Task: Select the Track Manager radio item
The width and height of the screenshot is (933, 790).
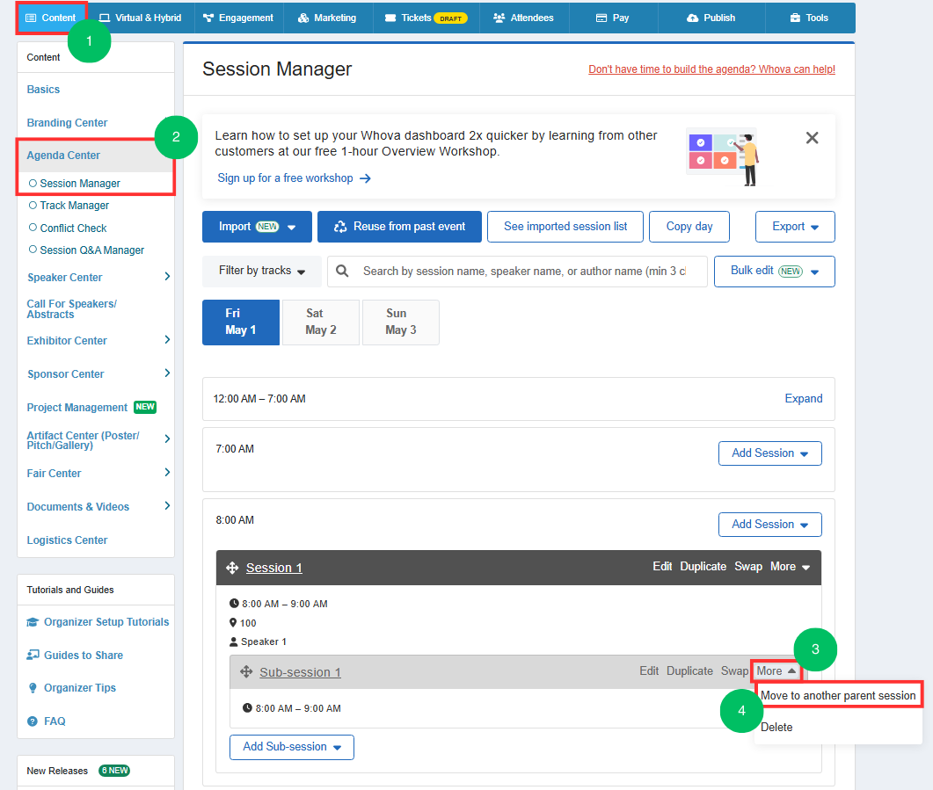Action: [x=69, y=205]
